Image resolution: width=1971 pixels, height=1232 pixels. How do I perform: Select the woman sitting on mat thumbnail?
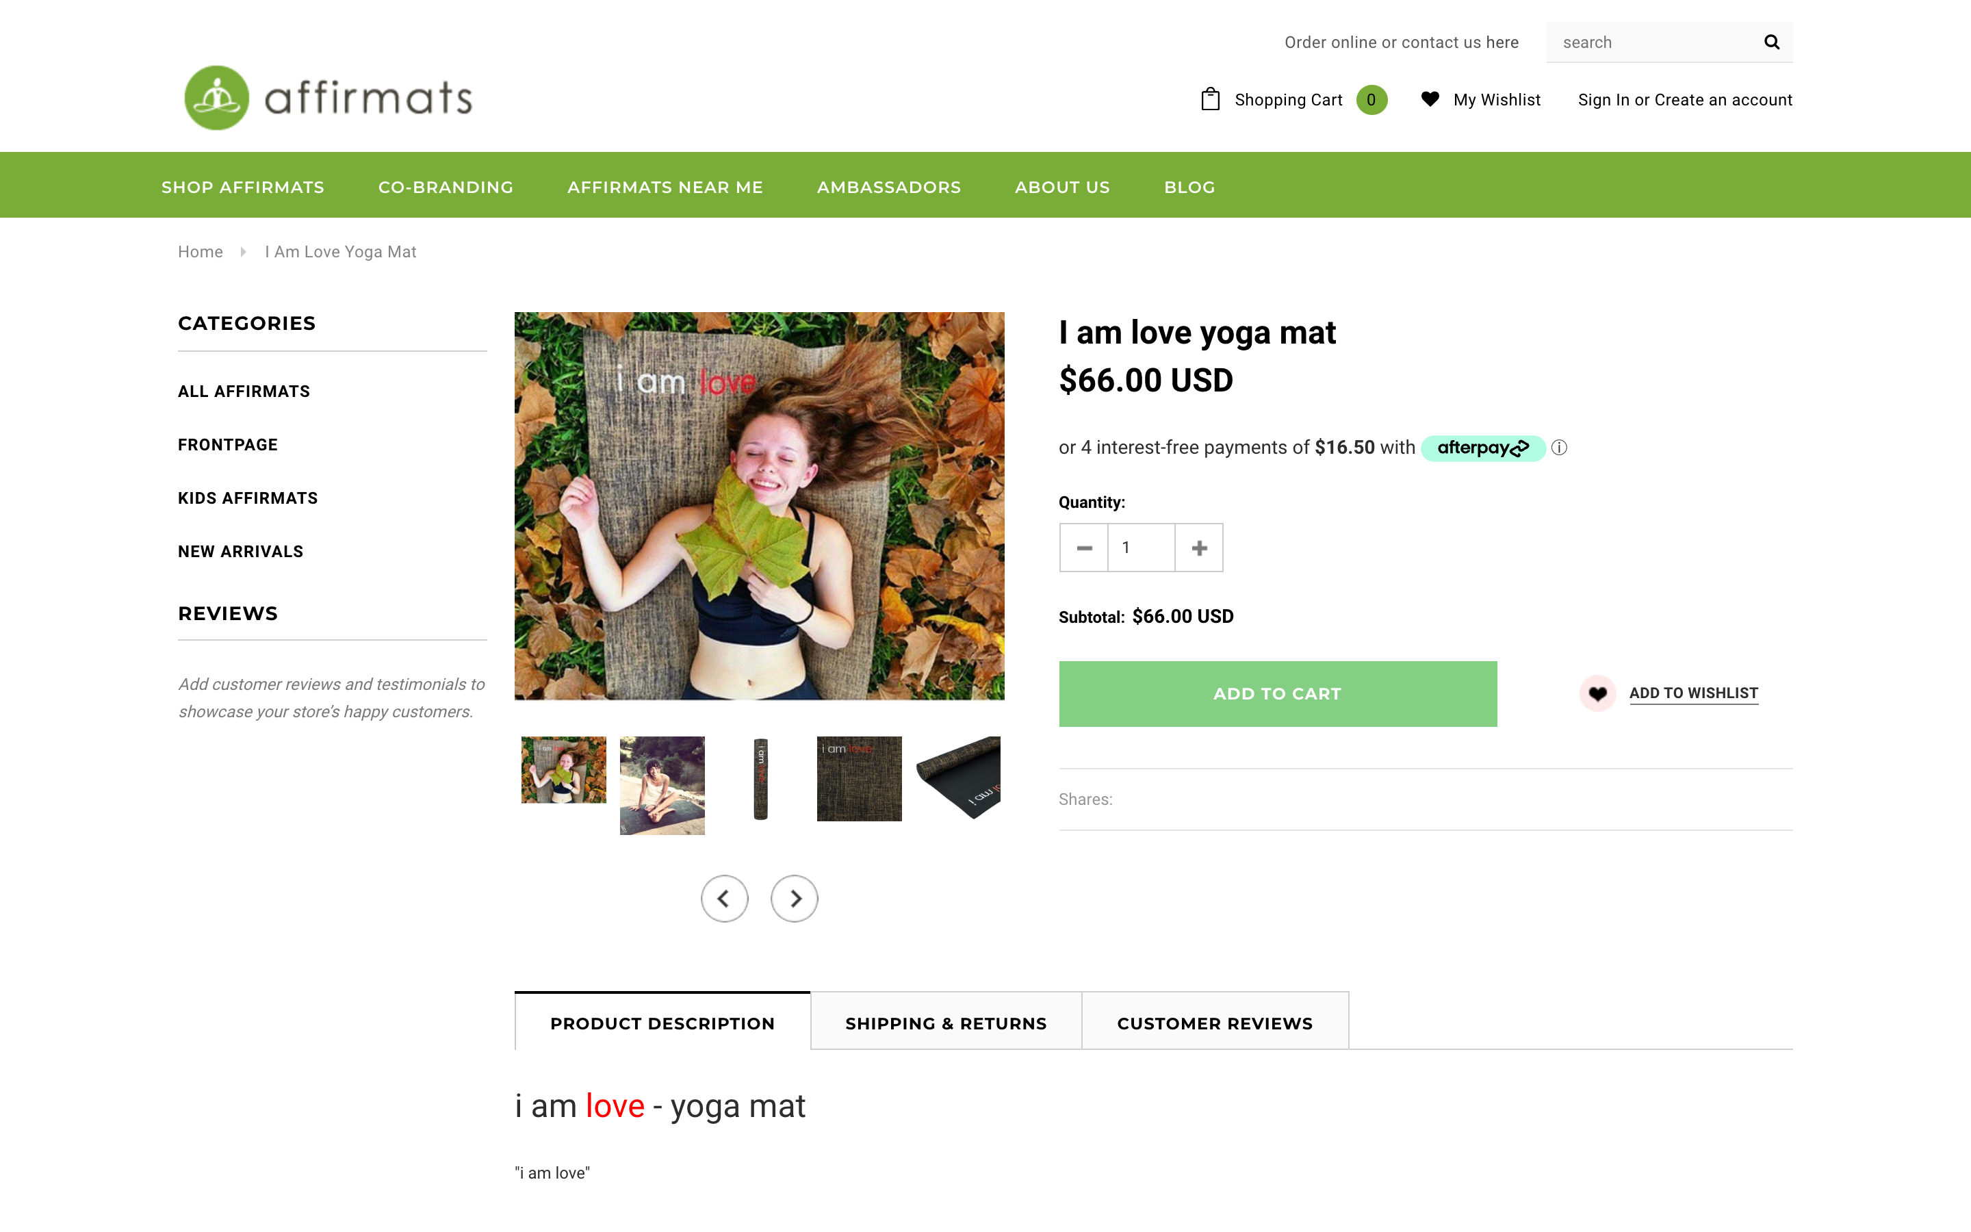(x=662, y=784)
